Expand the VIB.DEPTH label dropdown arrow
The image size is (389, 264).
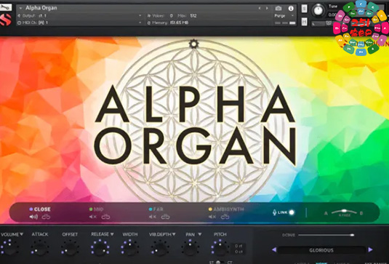[174, 234]
